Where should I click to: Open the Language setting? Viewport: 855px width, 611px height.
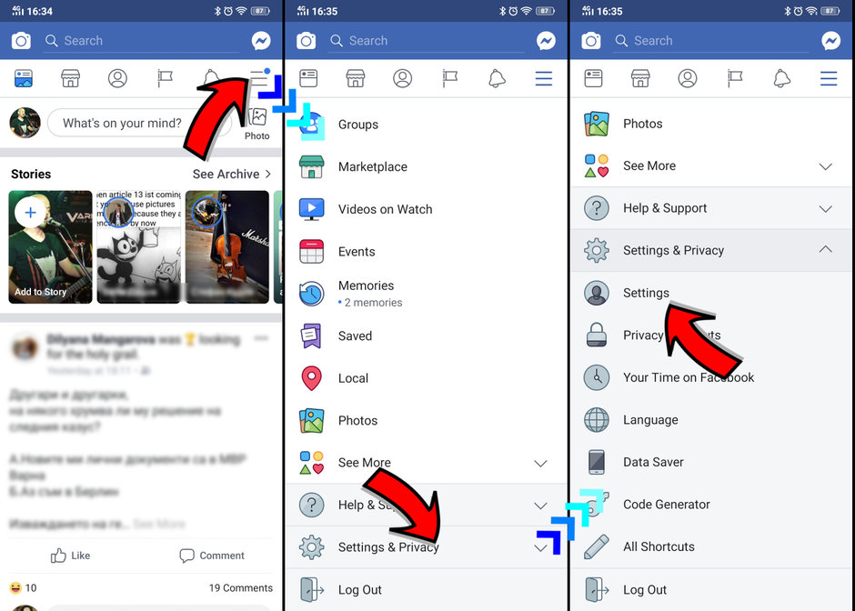click(x=711, y=420)
